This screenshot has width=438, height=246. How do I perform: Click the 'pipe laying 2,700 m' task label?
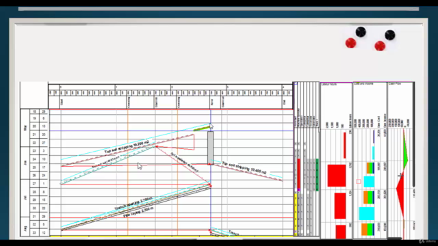[138, 213]
